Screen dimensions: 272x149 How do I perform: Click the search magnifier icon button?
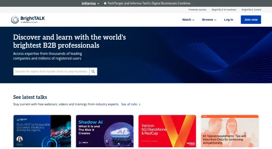click(93, 71)
